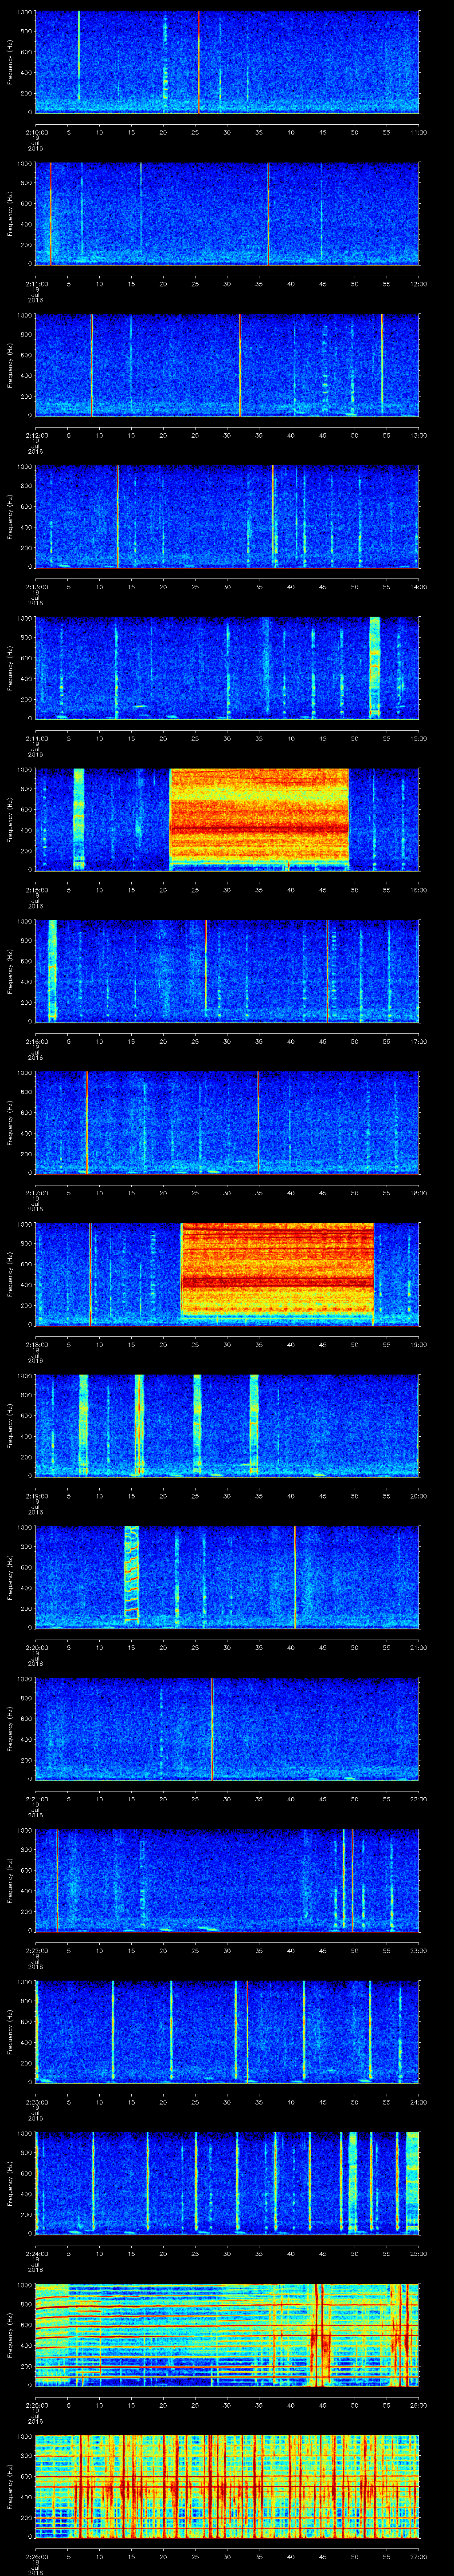Image resolution: width=454 pixels, height=2576 pixels.
Task: Click the 16:00 end time label
Action: pyautogui.click(x=418, y=890)
